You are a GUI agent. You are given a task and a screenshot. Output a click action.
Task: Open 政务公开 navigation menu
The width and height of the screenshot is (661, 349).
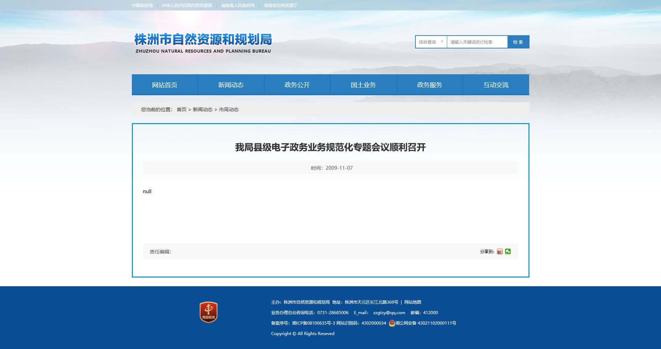(x=297, y=85)
